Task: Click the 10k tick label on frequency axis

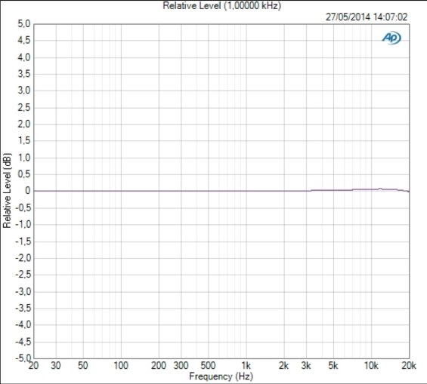Action: click(371, 366)
